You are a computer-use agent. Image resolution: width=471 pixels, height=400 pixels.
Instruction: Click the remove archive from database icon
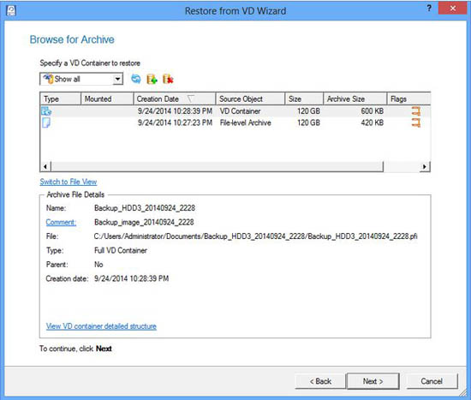(x=168, y=79)
